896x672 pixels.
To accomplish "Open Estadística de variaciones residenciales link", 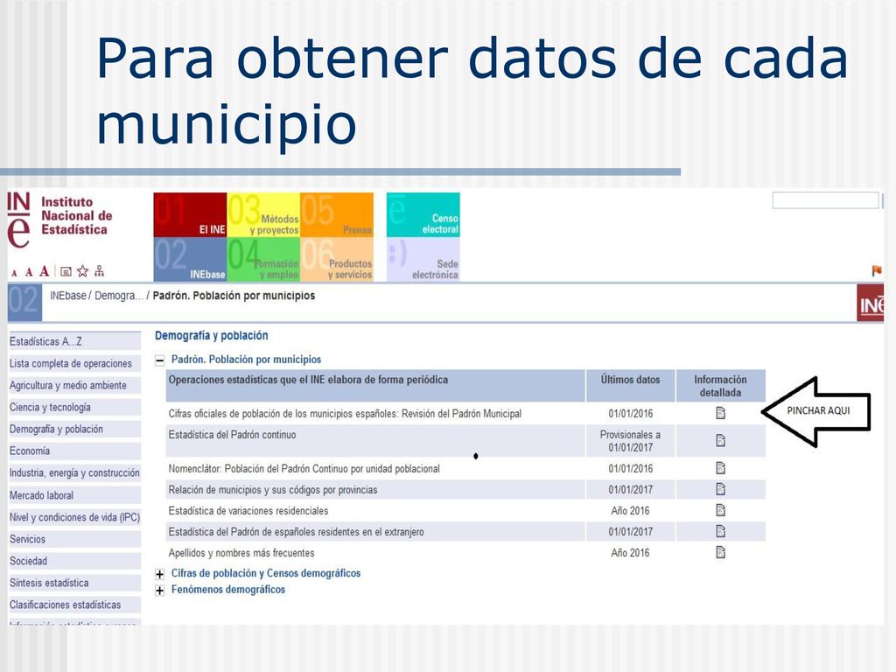I will click(x=248, y=511).
